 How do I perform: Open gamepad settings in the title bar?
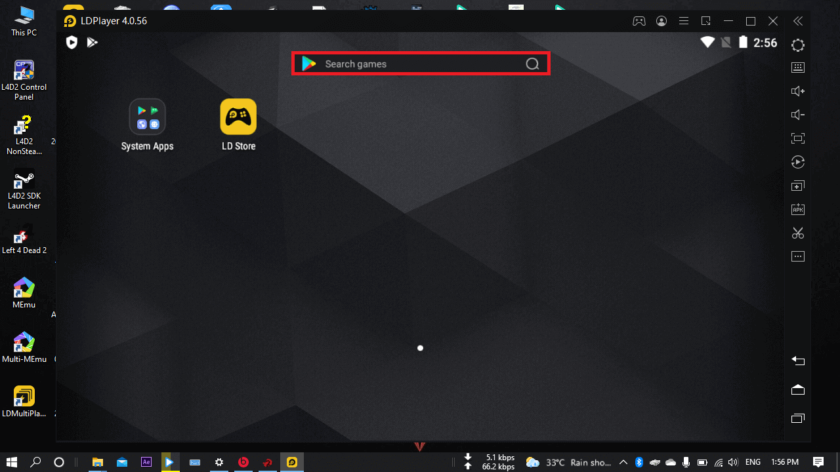click(639, 21)
